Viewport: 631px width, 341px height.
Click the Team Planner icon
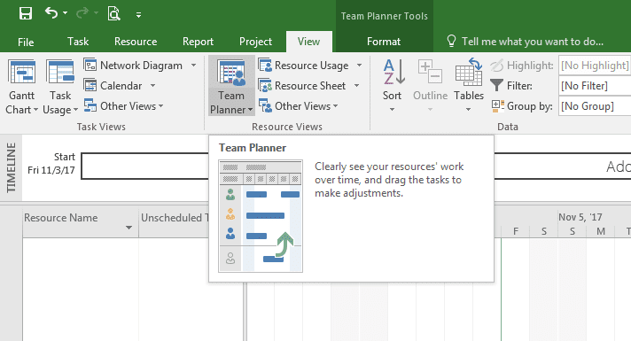231,73
